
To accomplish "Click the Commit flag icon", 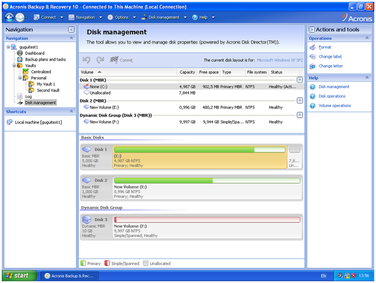I will (114, 60).
